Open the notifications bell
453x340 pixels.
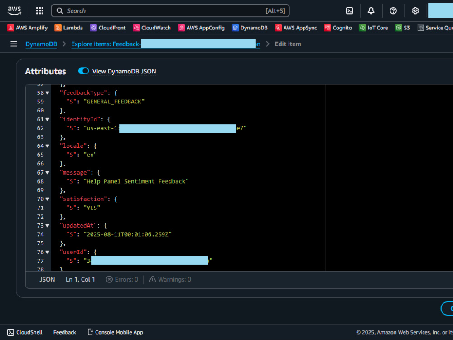[x=371, y=11]
